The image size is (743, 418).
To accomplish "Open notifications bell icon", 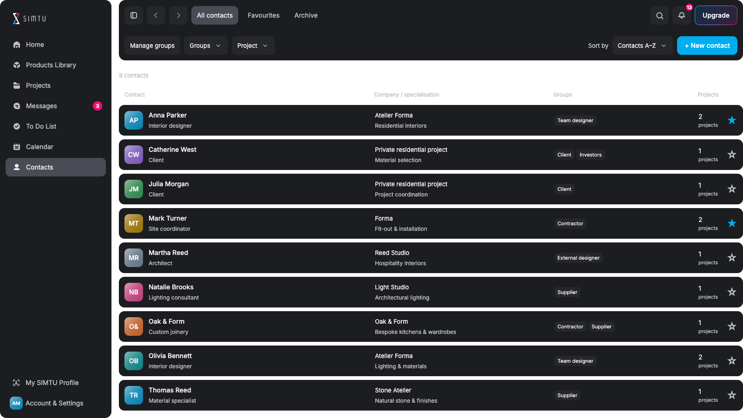I will (x=682, y=15).
